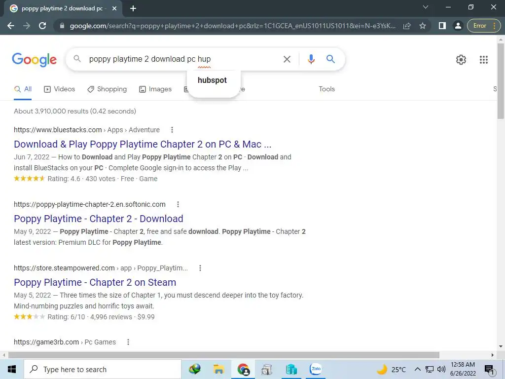Click the store.steampowered.com URL breadcrumb
The image size is (505, 379).
(x=101, y=268)
